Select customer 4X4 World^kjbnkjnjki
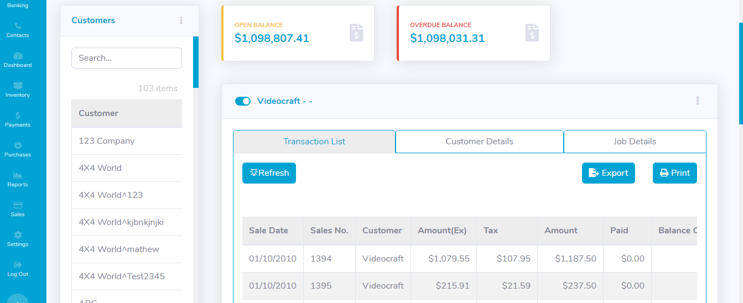 127,222
